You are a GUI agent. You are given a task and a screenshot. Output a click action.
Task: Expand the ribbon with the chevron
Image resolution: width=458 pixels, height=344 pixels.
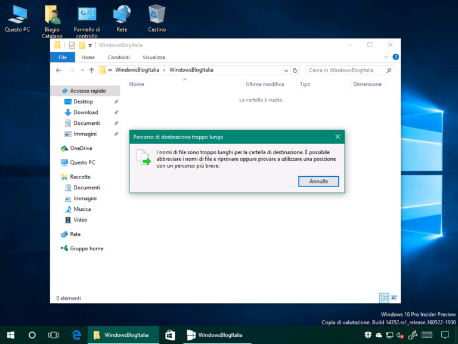pyautogui.click(x=386, y=57)
